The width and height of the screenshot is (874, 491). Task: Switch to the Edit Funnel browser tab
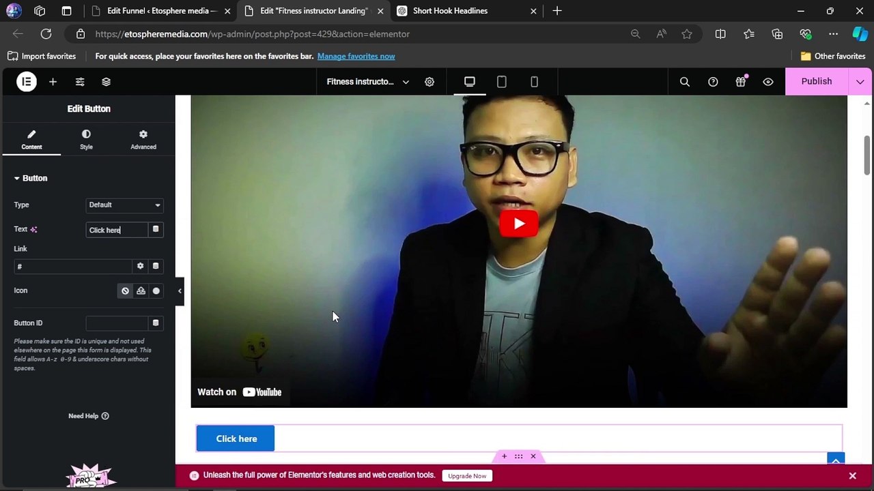160,11
